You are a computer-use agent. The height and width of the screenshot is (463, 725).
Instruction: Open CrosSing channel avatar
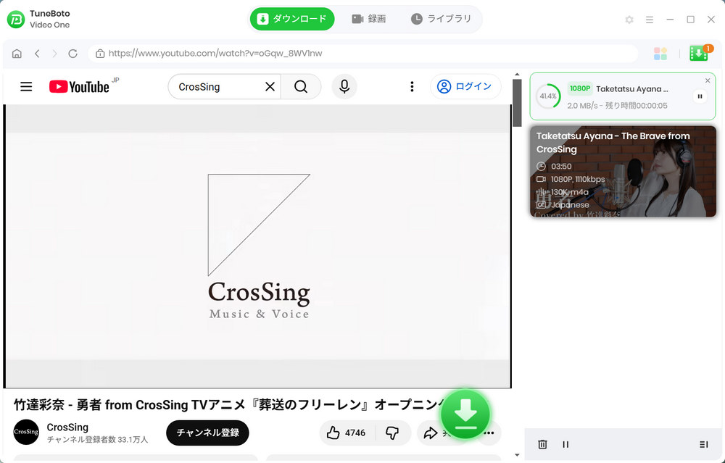click(x=26, y=432)
